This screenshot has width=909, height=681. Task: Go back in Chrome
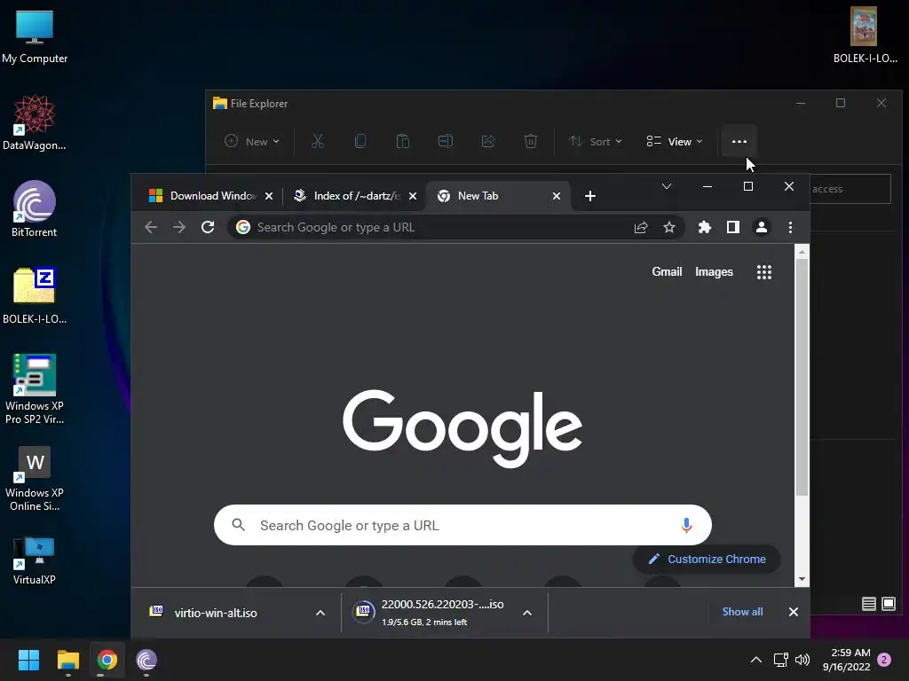coord(151,227)
